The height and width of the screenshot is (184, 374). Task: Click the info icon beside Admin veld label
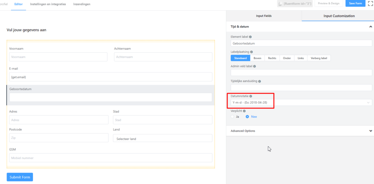(x=255, y=67)
